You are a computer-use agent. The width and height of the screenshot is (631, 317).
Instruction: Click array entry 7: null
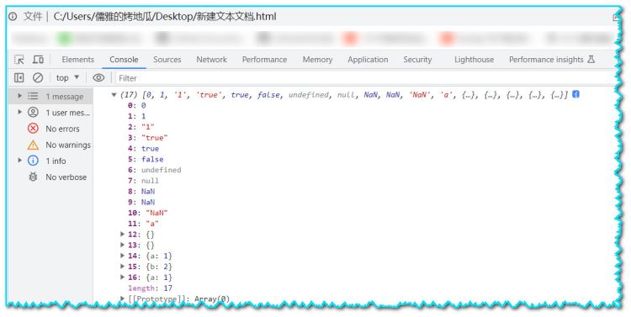tap(143, 181)
